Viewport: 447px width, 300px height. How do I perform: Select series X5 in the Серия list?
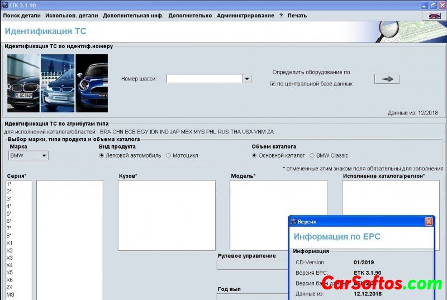click(x=9, y=273)
